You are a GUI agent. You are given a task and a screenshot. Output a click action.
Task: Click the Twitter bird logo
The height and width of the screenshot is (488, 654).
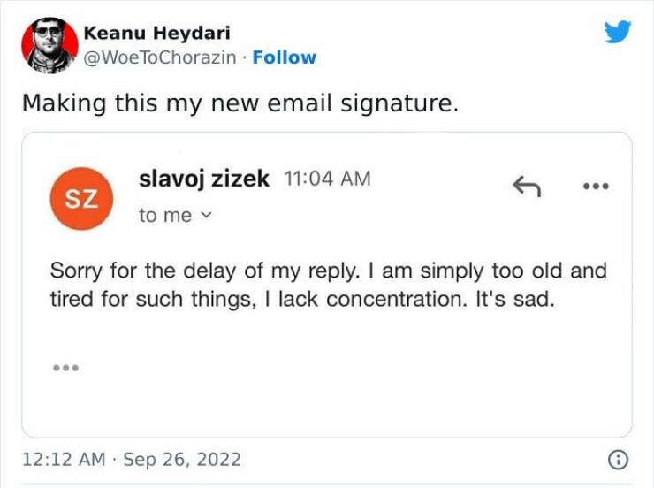tap(618, 33)
